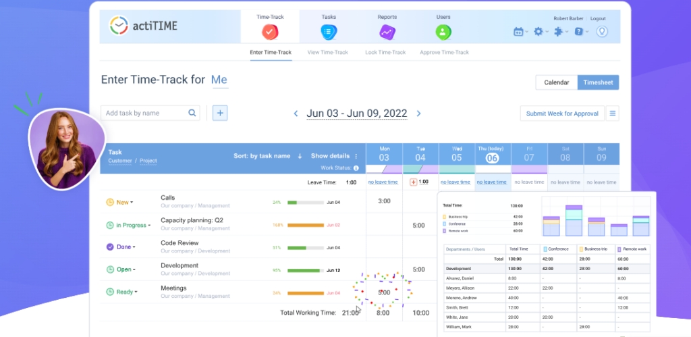Viewport: 691px width, 337px height.
Task: Click the Calls progress bar at 24%
Action: pos(306,203)
